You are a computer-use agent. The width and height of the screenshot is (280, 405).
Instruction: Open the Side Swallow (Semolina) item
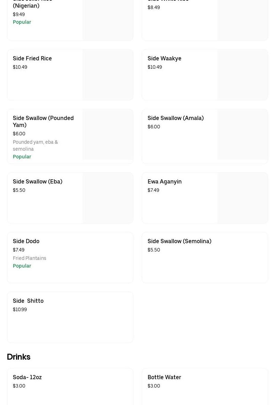click(179, 241)
